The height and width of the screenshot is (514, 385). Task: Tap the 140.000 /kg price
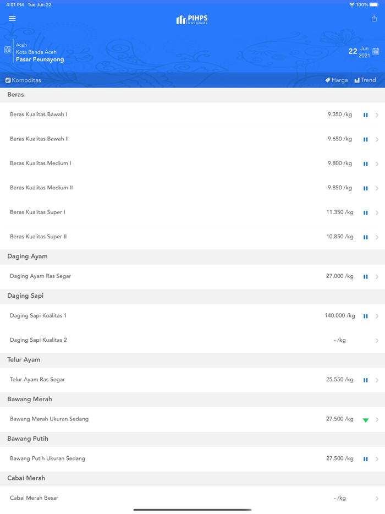[x=340, y=315]
